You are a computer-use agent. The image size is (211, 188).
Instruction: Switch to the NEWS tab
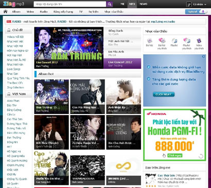point(143,4)
